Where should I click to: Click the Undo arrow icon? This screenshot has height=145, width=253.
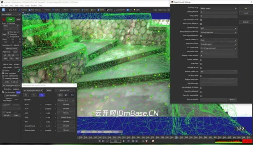click(10, 10)
